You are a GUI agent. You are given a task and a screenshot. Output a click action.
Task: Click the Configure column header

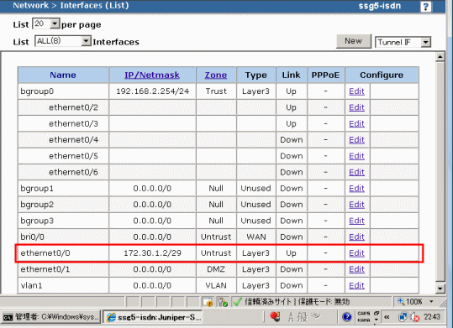[382, 75]
